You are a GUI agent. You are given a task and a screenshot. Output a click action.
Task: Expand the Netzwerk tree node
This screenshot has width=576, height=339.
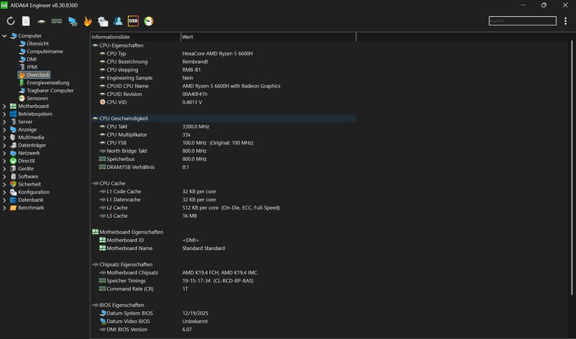4,153
